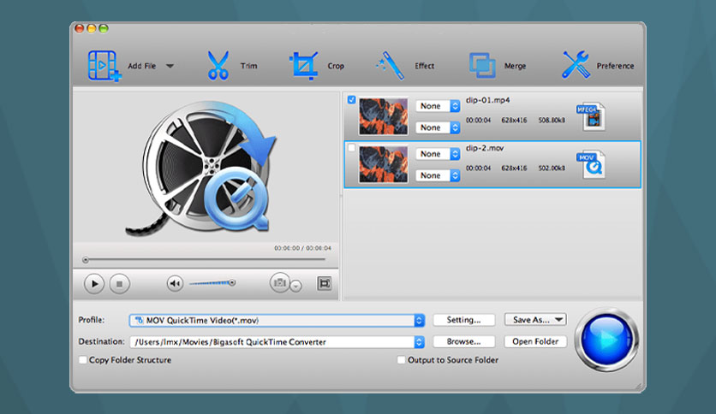Click the 502.00kB size of clip-2.mov
The height and width of the screenshot is (414, 716).
(552, 169)
